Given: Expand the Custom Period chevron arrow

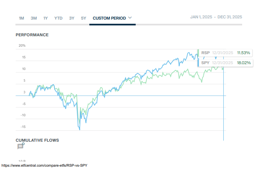Looking at the screenshot, I should (130, 18).
